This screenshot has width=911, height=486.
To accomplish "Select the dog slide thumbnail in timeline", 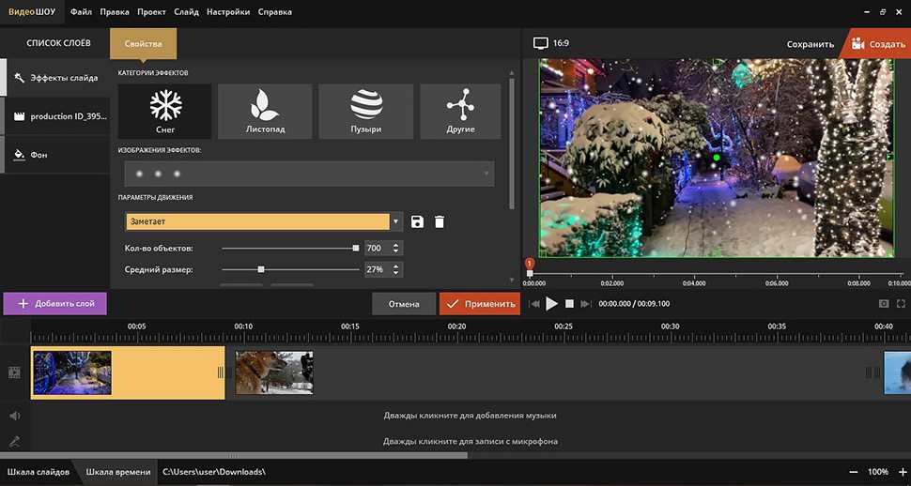I will point(274,372).
